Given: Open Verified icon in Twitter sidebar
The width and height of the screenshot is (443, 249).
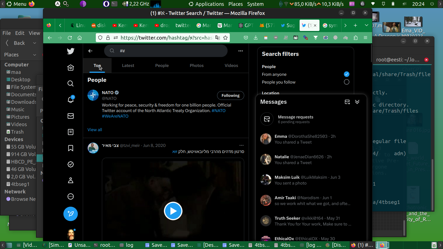Looking at the screenshot, I should point(71,164).
